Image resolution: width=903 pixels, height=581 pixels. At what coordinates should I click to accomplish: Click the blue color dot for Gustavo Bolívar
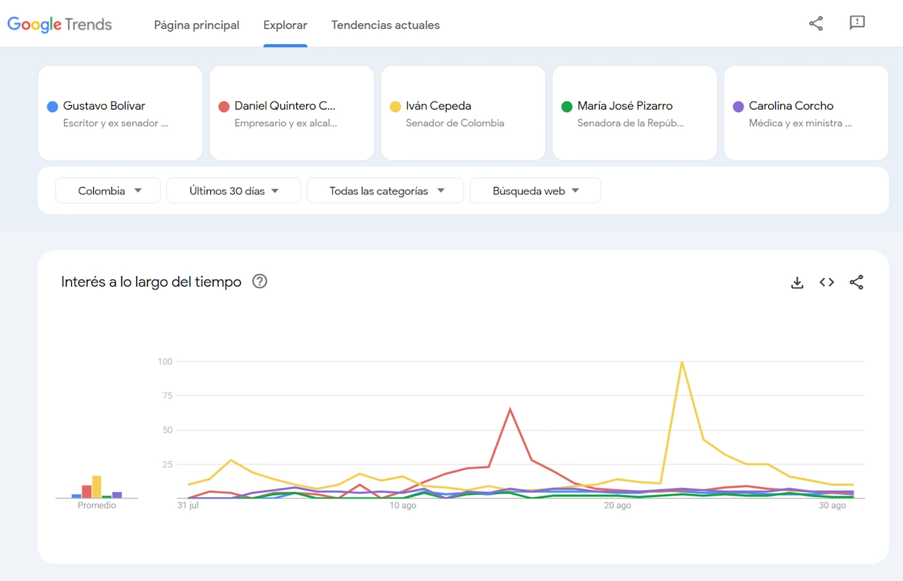coord(52,107)
